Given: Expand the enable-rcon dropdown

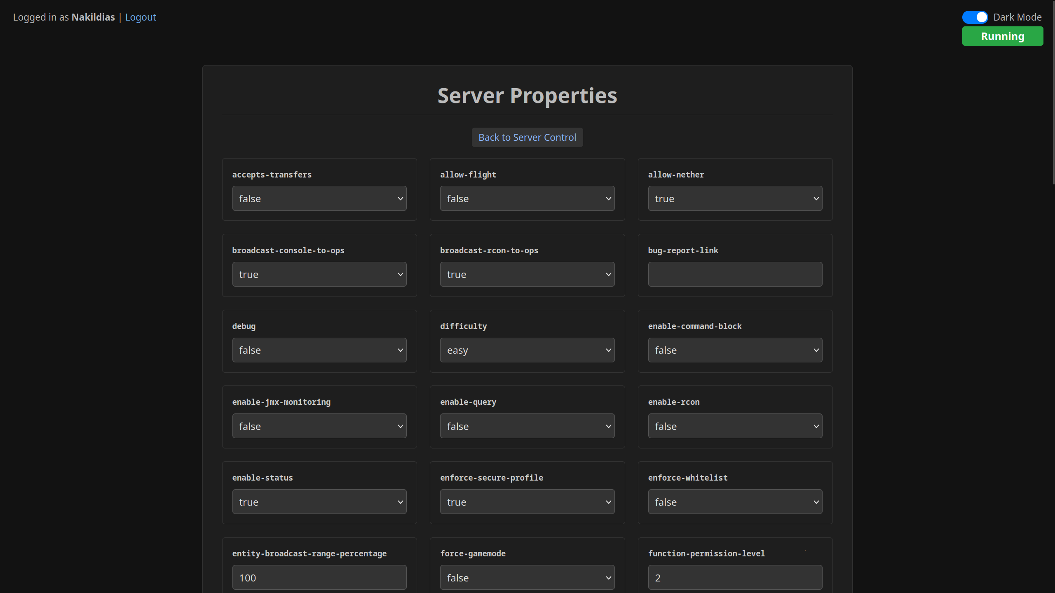Looking at the screenshot, I should (x=735, y=426).
